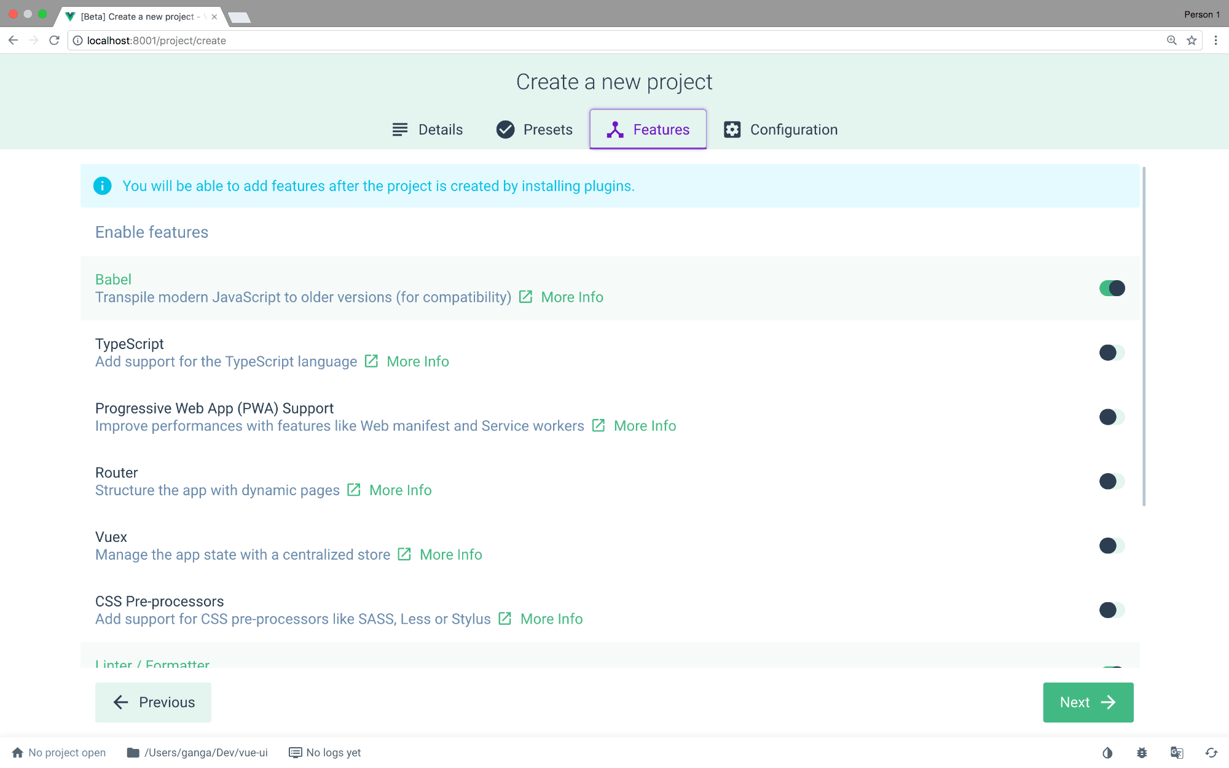Click the home icon in status bar
Viewport: 1229px width, 768px height.
[x=17, y=753]
